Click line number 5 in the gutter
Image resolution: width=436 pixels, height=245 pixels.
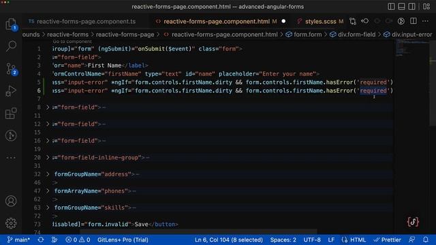point(39,82)
